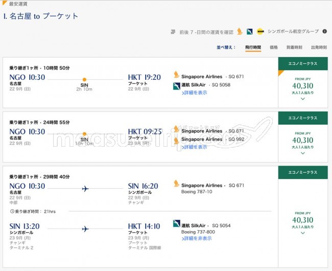This screenshot has width=332, height=271.
Task: Click the SilkAir logo in the header
Action: 250,32
